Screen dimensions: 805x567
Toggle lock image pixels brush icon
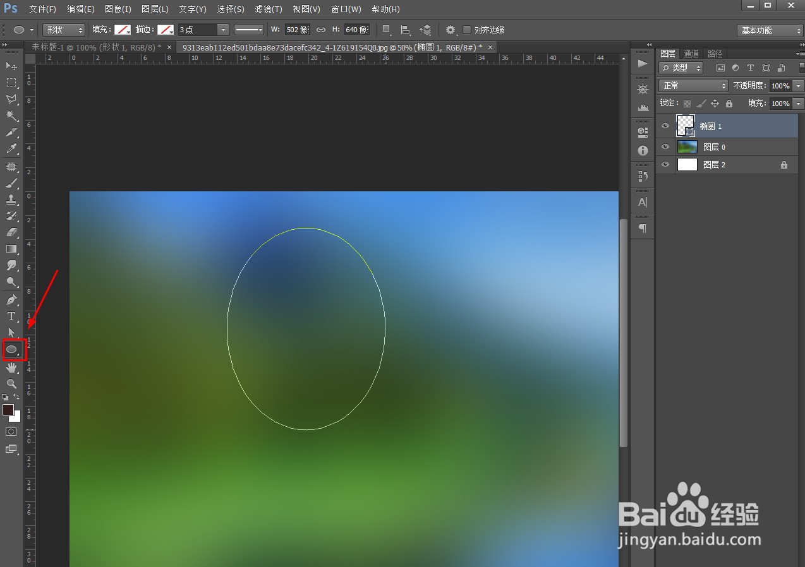tap(701, 104)
